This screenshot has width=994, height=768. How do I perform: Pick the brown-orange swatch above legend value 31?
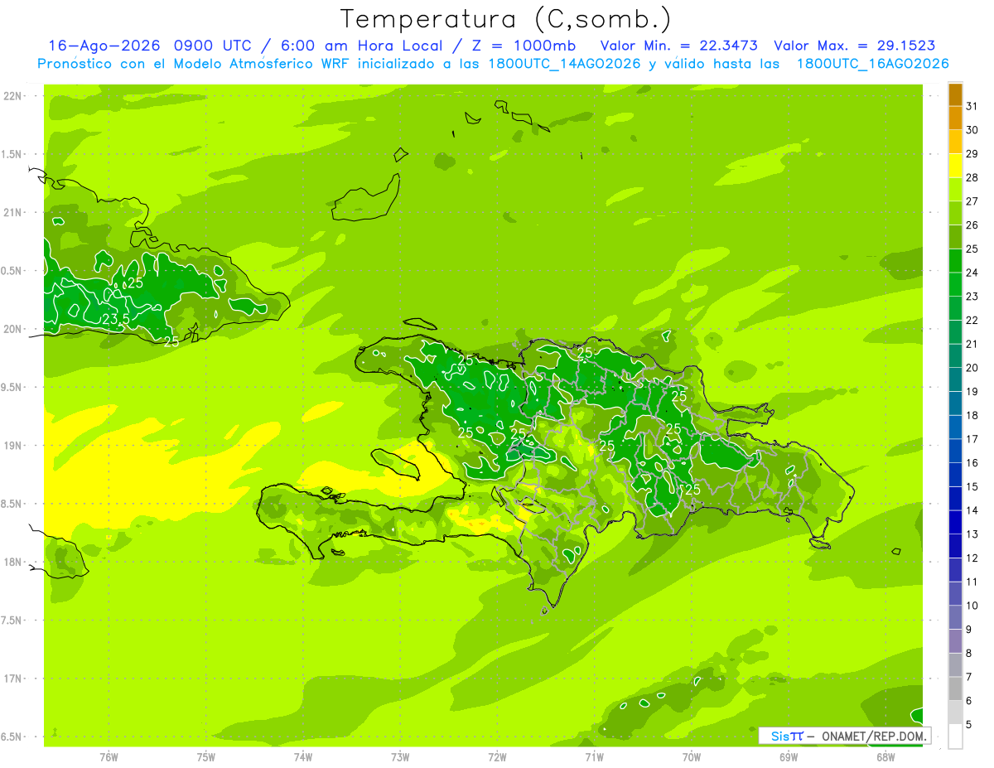pyautogui.click(x=955, y=95)
